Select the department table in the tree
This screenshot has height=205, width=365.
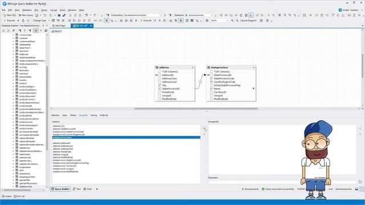(25, 48)
